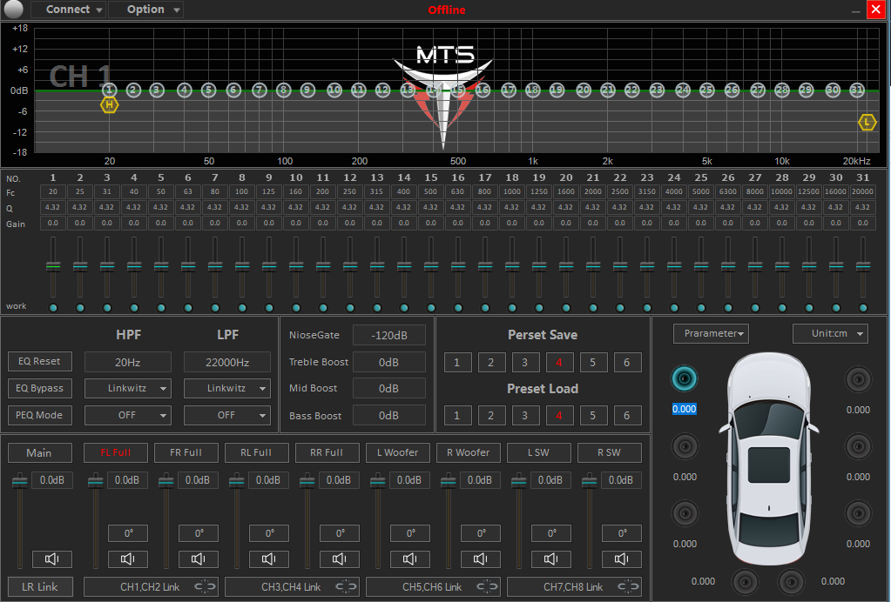Click Preset Load slot 2
Viewport: 891px width, 602px height.
pyautogui.click(x=490, y=416)
